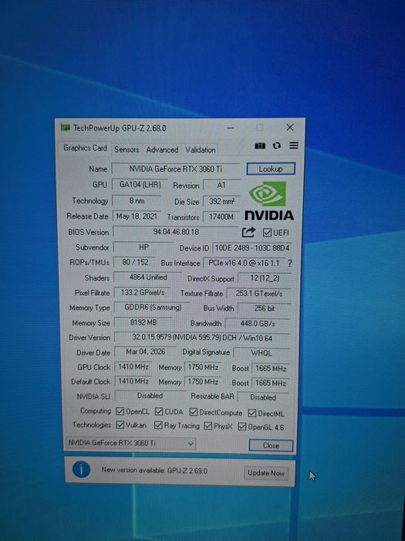Click the DirectX Support value 12 (12_2)
Screen dimensions: 405x541
(265, 278)
